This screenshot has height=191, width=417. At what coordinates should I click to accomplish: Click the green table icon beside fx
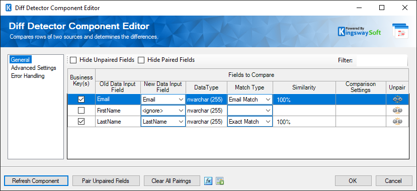pos(220,181)
